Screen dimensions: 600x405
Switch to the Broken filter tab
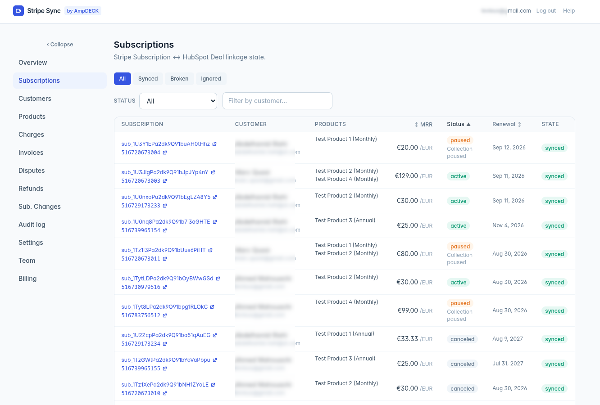(x=179, y=79)
